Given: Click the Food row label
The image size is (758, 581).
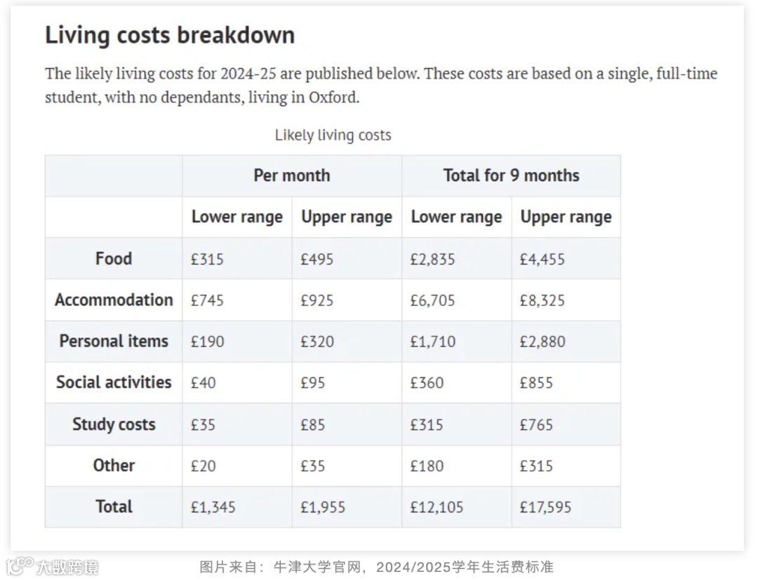Looking at the screenshot, I should (x=114, y=258).
